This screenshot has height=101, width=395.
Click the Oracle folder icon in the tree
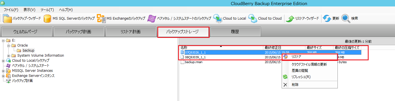click(x=13, y=45)
